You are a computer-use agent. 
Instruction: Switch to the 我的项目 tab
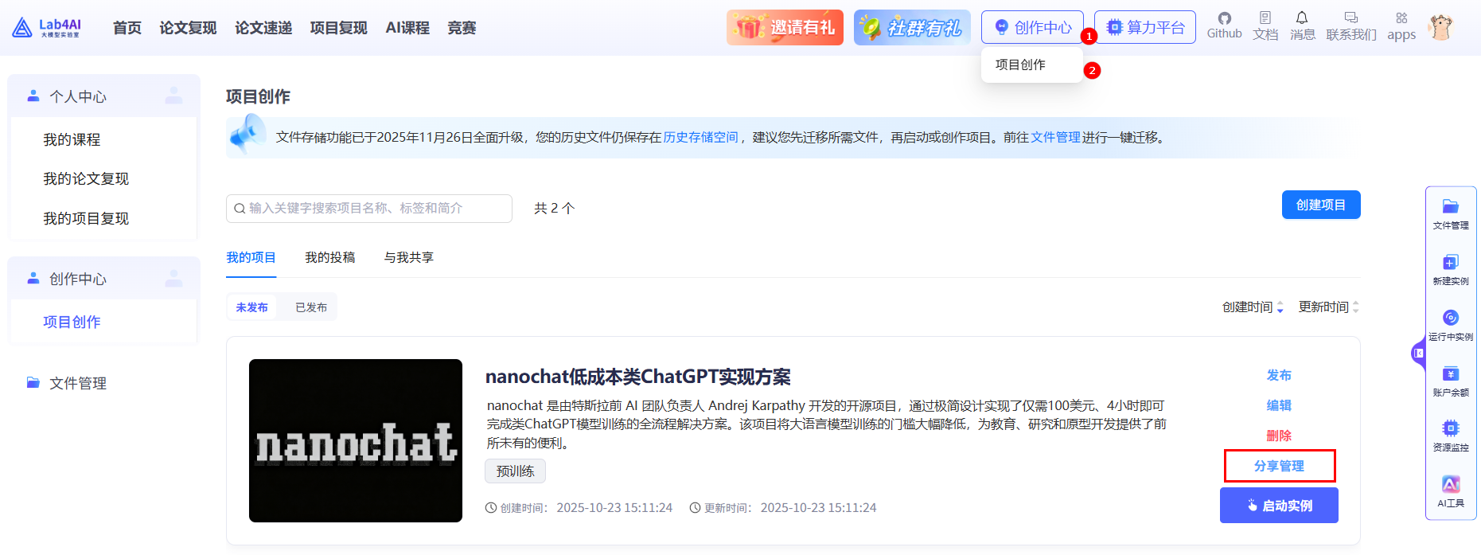click(x=251, y=257)
